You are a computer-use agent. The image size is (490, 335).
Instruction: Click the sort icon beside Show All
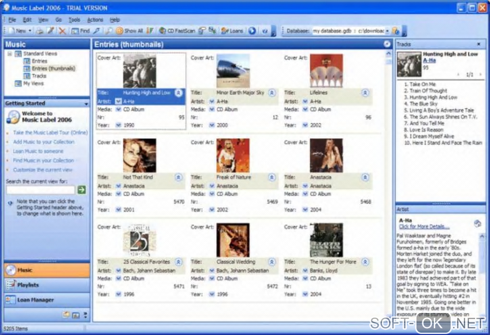pyautogui.click(x=150, y=31)
